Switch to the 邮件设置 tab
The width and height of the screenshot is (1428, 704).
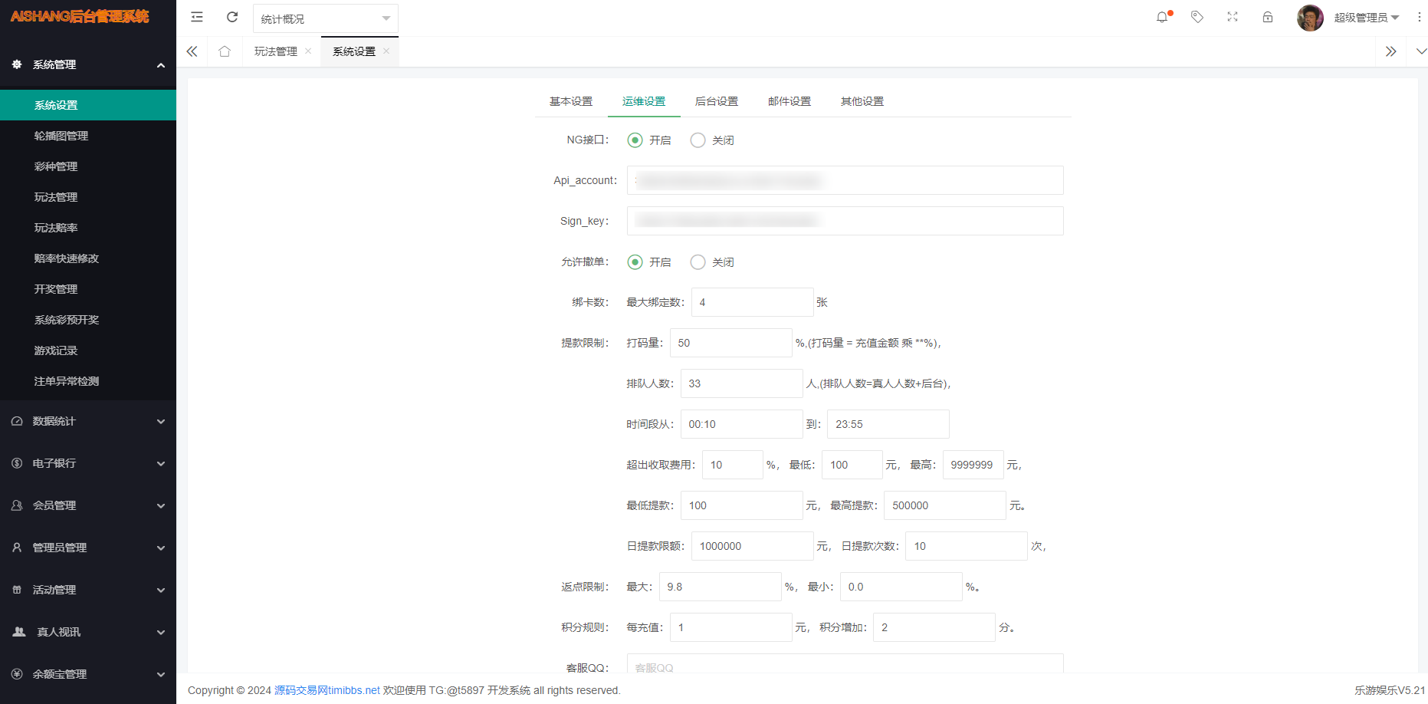(x=789, y=100)
